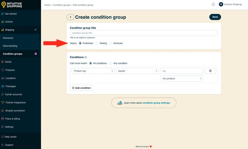Click the Activity chart icon
The height and width of the screenshot is (149, 248).
pyautogui.click(x=3, y=22)
